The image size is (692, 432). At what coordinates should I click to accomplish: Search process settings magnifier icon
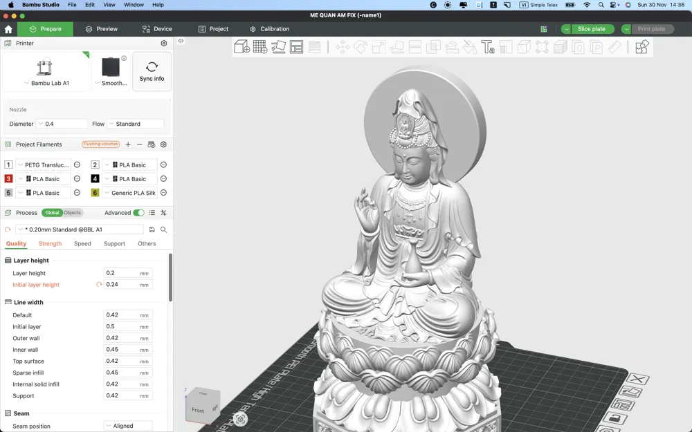coord(163,229)
